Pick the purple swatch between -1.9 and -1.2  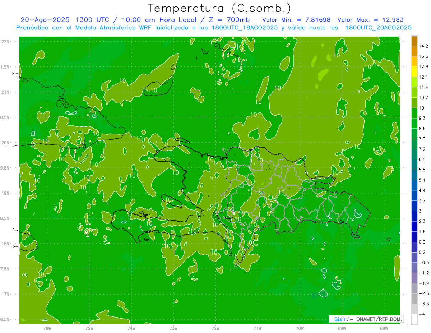click(414, 278)
